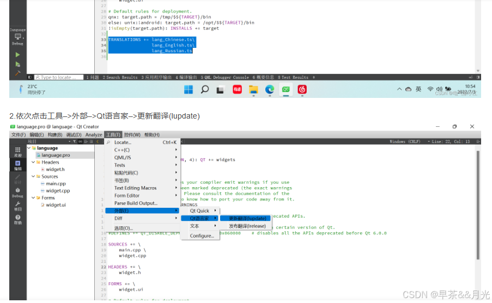Open the Text Editing Macros submenu

coord(142,188)
